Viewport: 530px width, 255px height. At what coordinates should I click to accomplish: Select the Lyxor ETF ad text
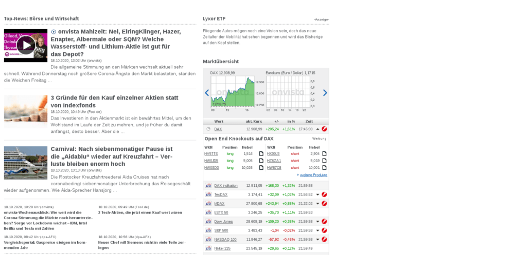[263, 37]
